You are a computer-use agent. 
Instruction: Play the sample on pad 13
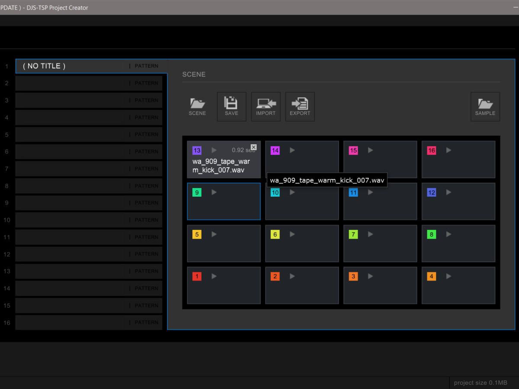214,150
